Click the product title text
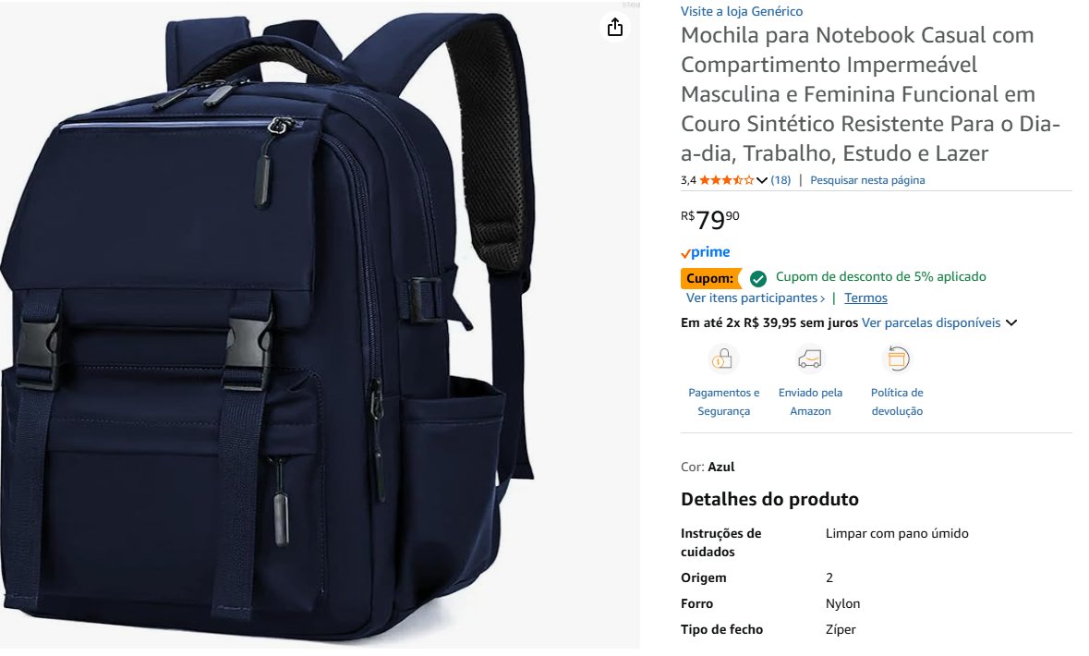The image size is (1089, 656). pos(870,94)
